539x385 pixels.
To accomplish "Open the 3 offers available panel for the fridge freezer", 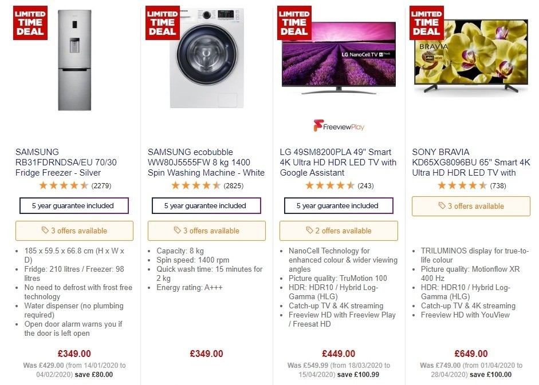I will tap(74, 231).
